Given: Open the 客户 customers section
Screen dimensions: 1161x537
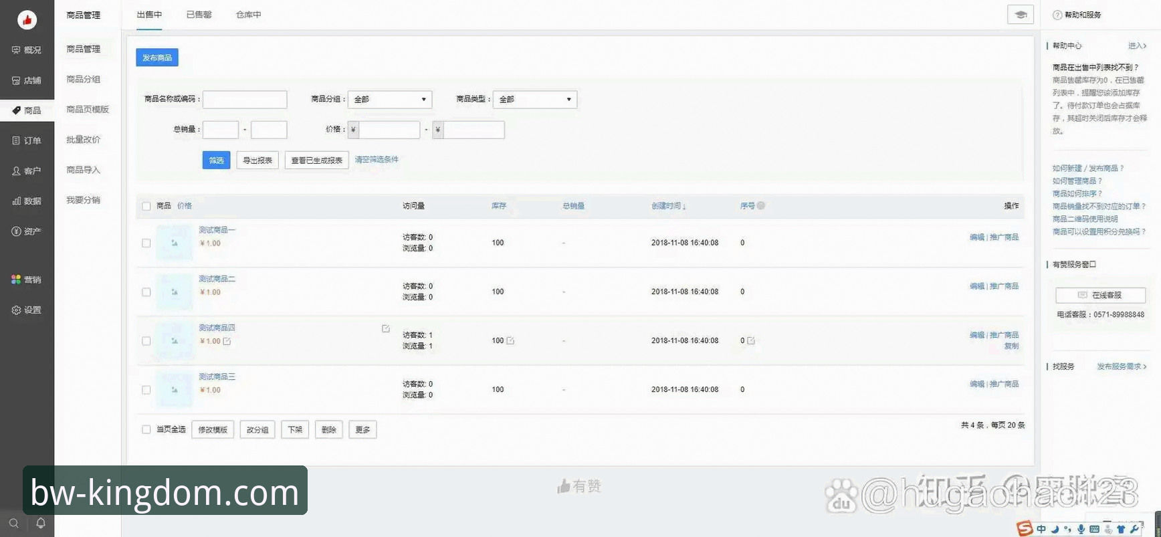Looking at the screenshot, I should pyautogui.click(x=27, y=171).
